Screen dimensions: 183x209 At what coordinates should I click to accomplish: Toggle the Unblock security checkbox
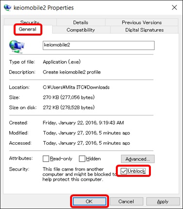point(124,171)
